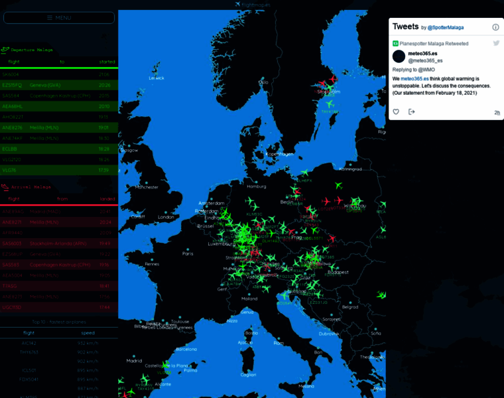This screenshot has width=504, height=398.
Task: Select departure row SK6004
Action: [x=59, y=74]
